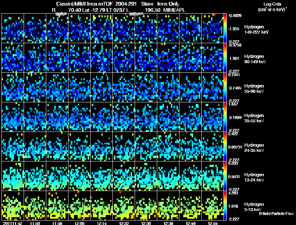
Task: Open the 24-35 keV image panel at 12:46
Action: pos(190,147)
